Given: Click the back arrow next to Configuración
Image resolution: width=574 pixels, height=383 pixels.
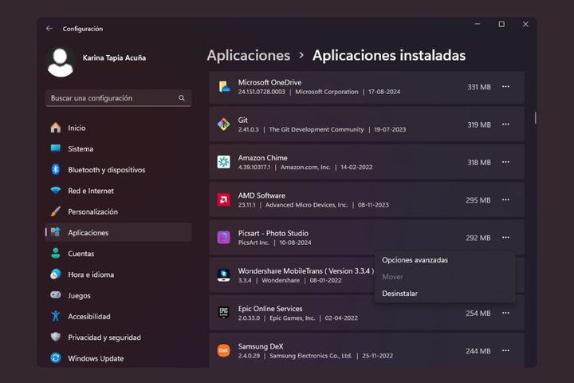Looking at the screenshot, I should (x=49, y=29).
